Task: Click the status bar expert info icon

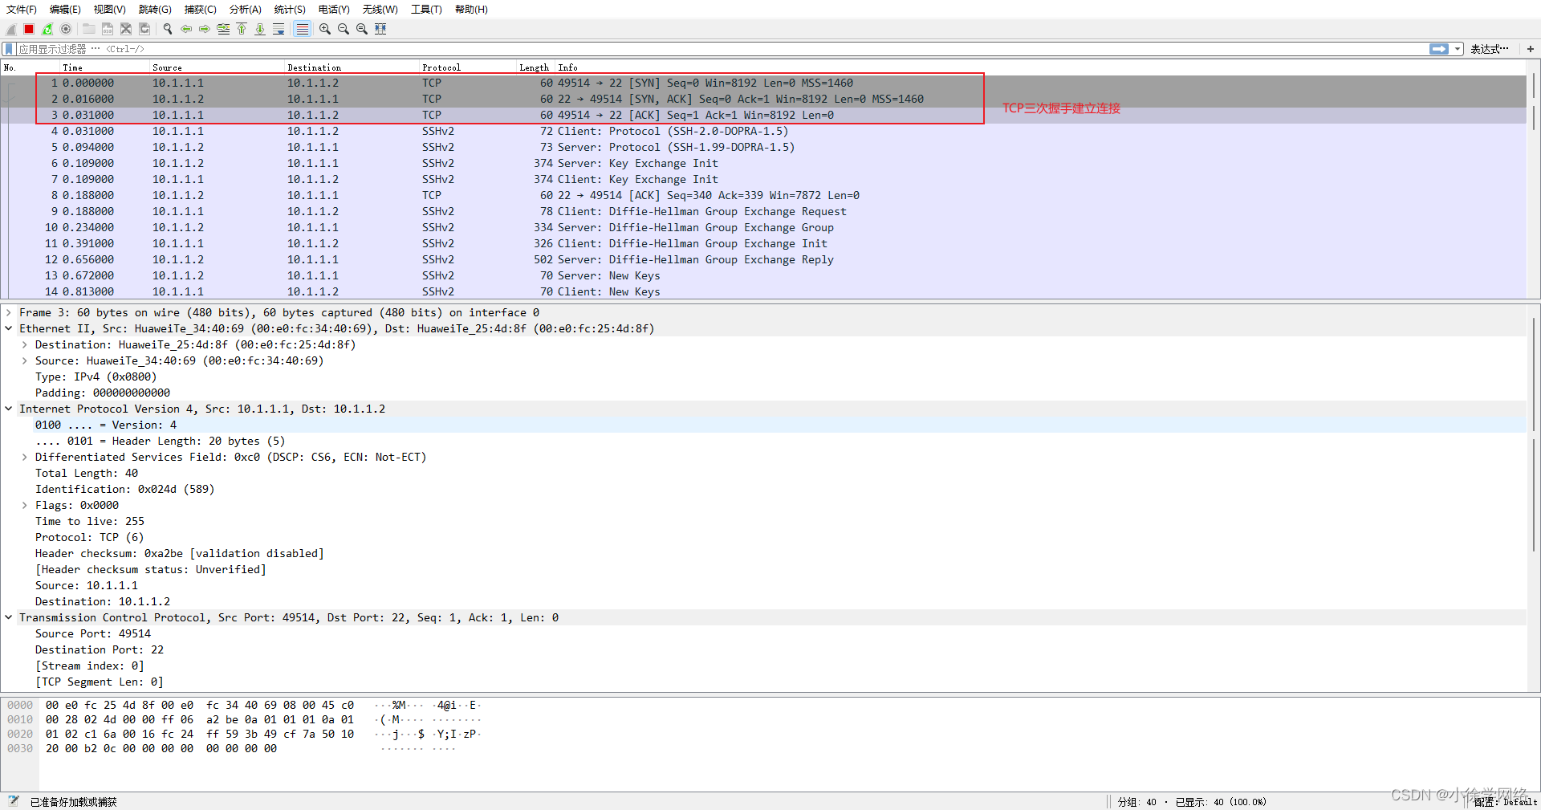Action: [x=13, y=801]
